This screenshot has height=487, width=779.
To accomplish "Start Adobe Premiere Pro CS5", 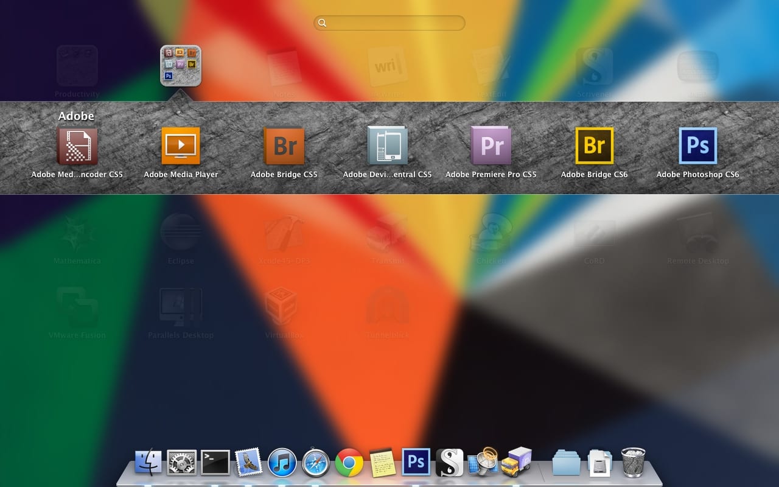I will [491, 146].
